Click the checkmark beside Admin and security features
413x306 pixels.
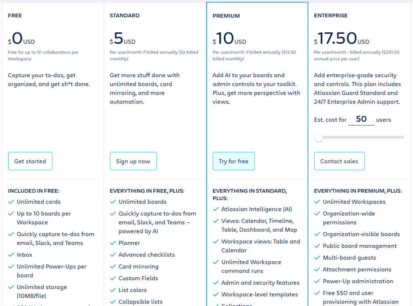click(x=215, y=283)
